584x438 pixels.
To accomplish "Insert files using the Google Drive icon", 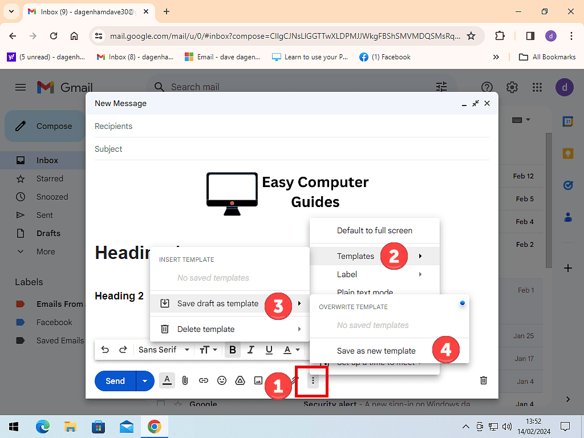I will click(240, 380).
